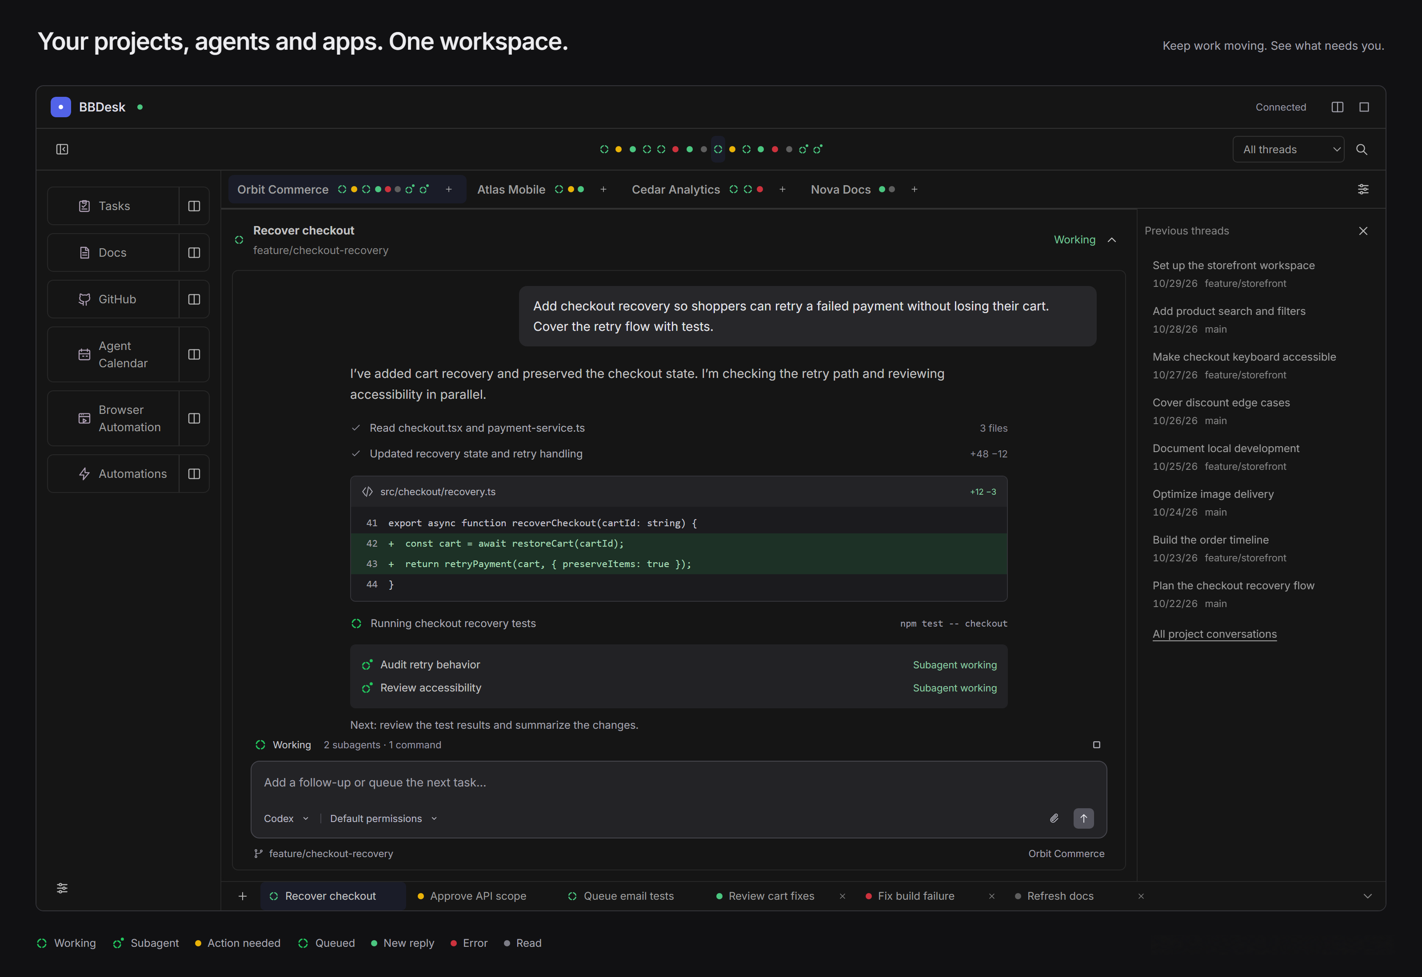Screen dimensions: 1422x977
Task: Open split view beside GitHub
Action: [x=194, y=299]
